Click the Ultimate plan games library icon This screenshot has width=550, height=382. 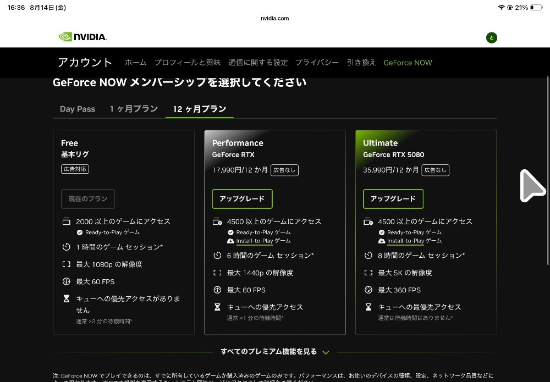pyautogui.click(x=369, y=222)
